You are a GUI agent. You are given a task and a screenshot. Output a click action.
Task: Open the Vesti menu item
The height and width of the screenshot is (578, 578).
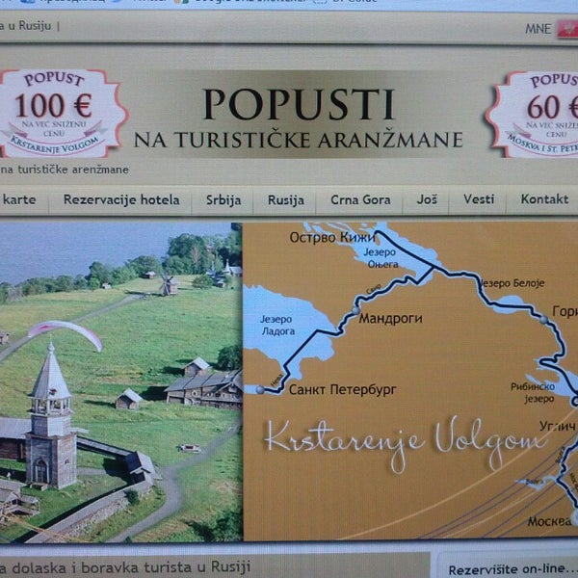pos(479,199)
